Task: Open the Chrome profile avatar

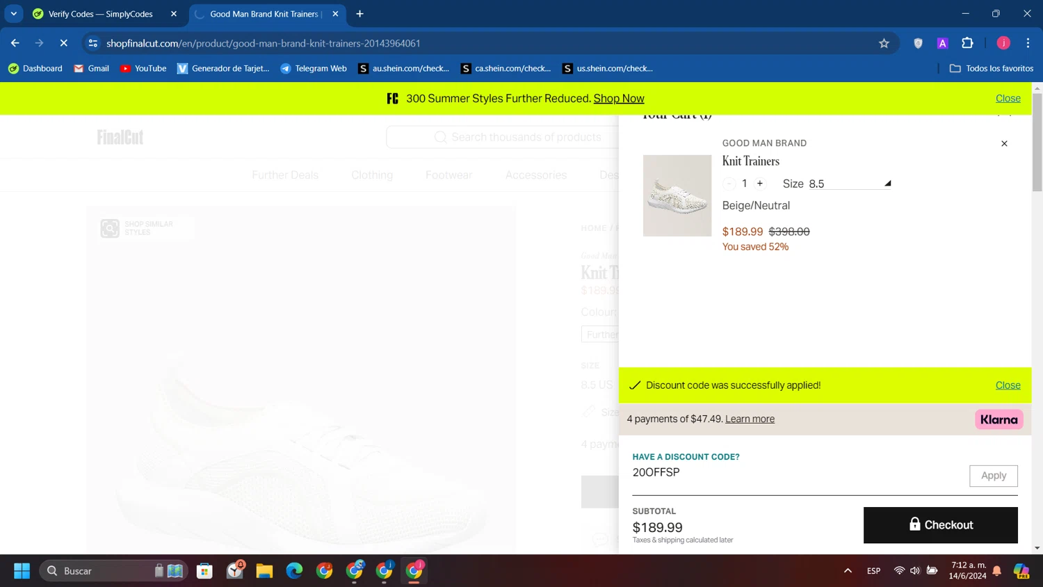Action: click(1003, 43)
